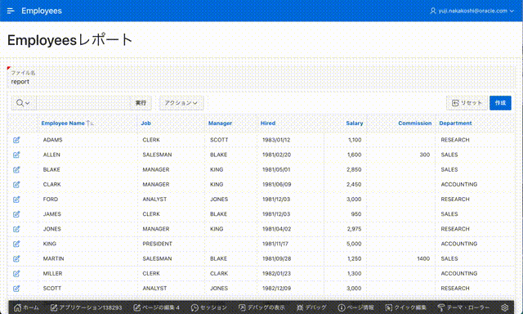This screenshot has width=523, height=314.
Task: Click the ファイル名 field with report value
Action: click(x=260, y=78)
